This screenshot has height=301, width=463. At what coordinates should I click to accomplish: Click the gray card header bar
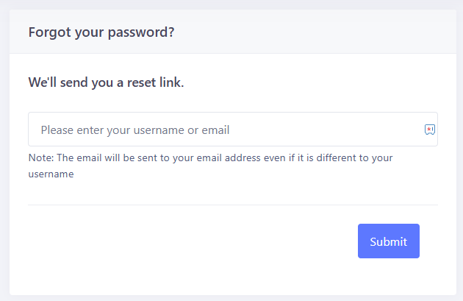233,32
